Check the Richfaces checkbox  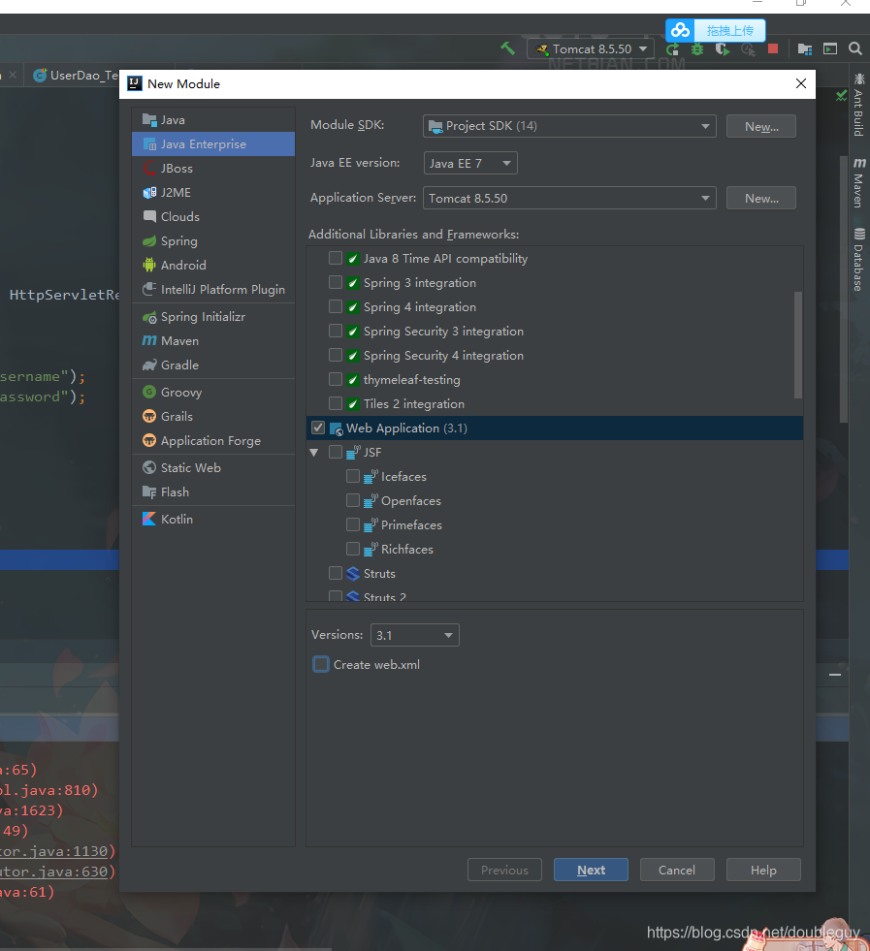[353, 550]
